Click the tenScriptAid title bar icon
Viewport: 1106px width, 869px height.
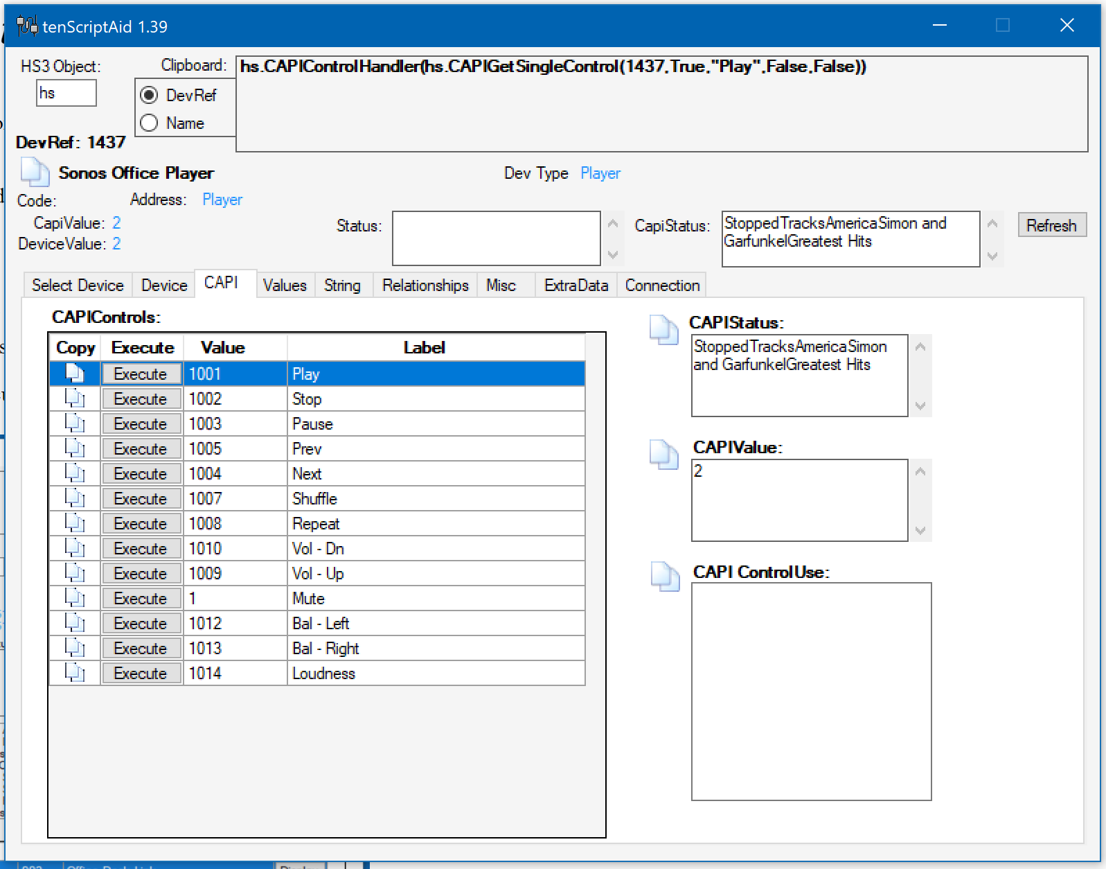pos(26,26)
